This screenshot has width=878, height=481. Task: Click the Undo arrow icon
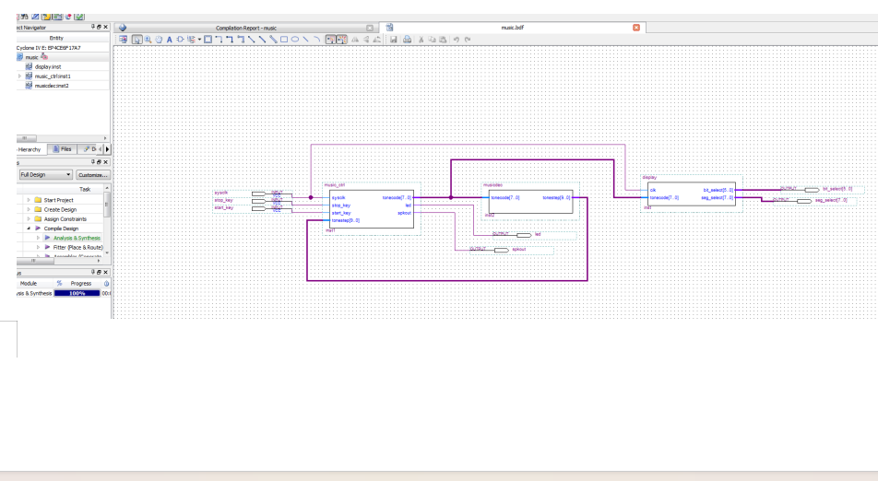[x=456, y=40]
